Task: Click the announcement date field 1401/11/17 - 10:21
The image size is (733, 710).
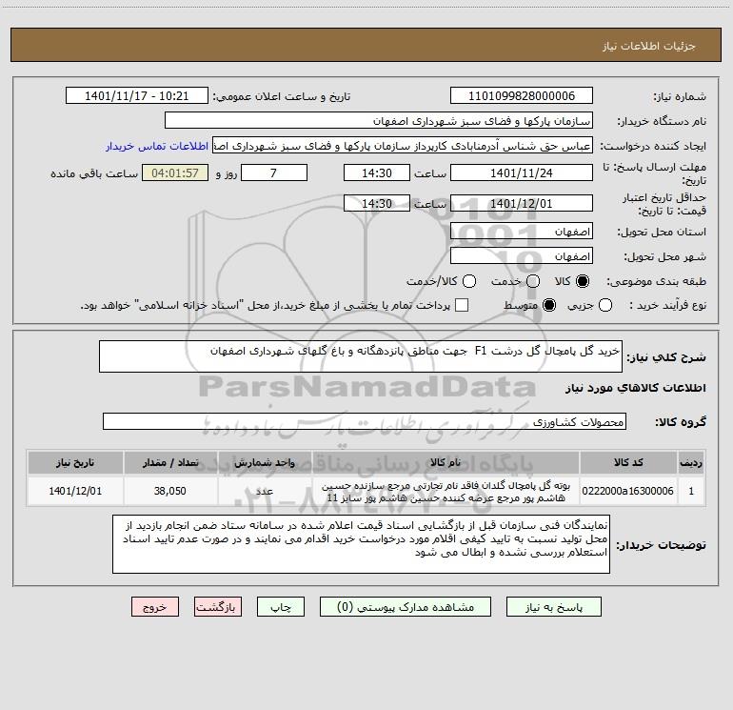Action: tap(137, 96)
